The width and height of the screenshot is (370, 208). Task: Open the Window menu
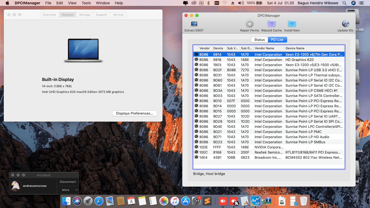pyautogui.click(x=103, y=3)
